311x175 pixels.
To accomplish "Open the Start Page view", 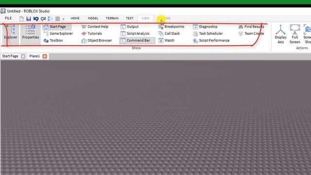I will coord(57,27).
